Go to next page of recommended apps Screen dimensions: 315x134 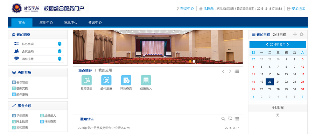coord(230,71)
